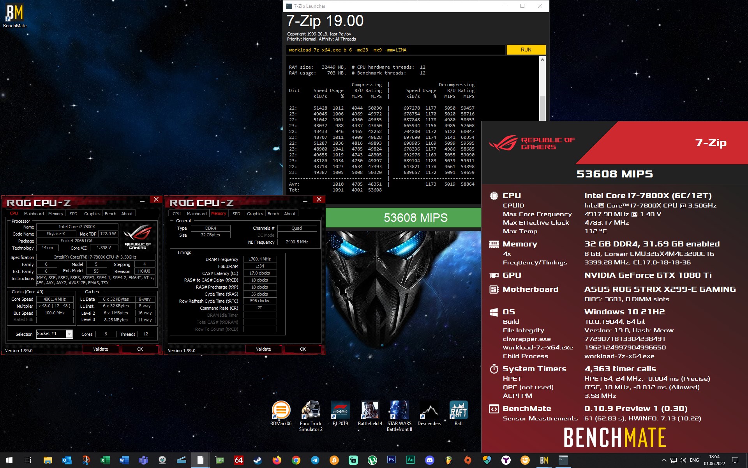The height and width of the screenshot is (468, 748).
Task: Open the BenchMate desktop shortcut
Action: [15, 16]
